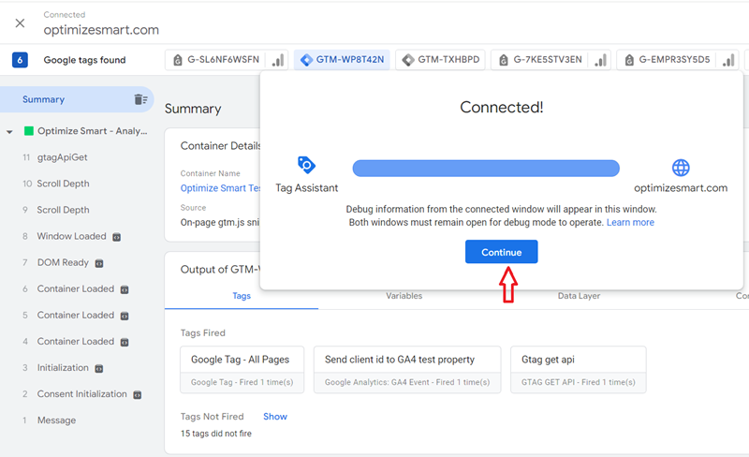Viewport: 749px width, 457px height.
Task: Open the Google Tag - All Pages tag card
Action: tap(242, 370)
